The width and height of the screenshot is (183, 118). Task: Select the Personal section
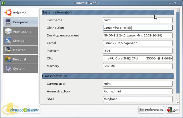click(x=21, y=59)
